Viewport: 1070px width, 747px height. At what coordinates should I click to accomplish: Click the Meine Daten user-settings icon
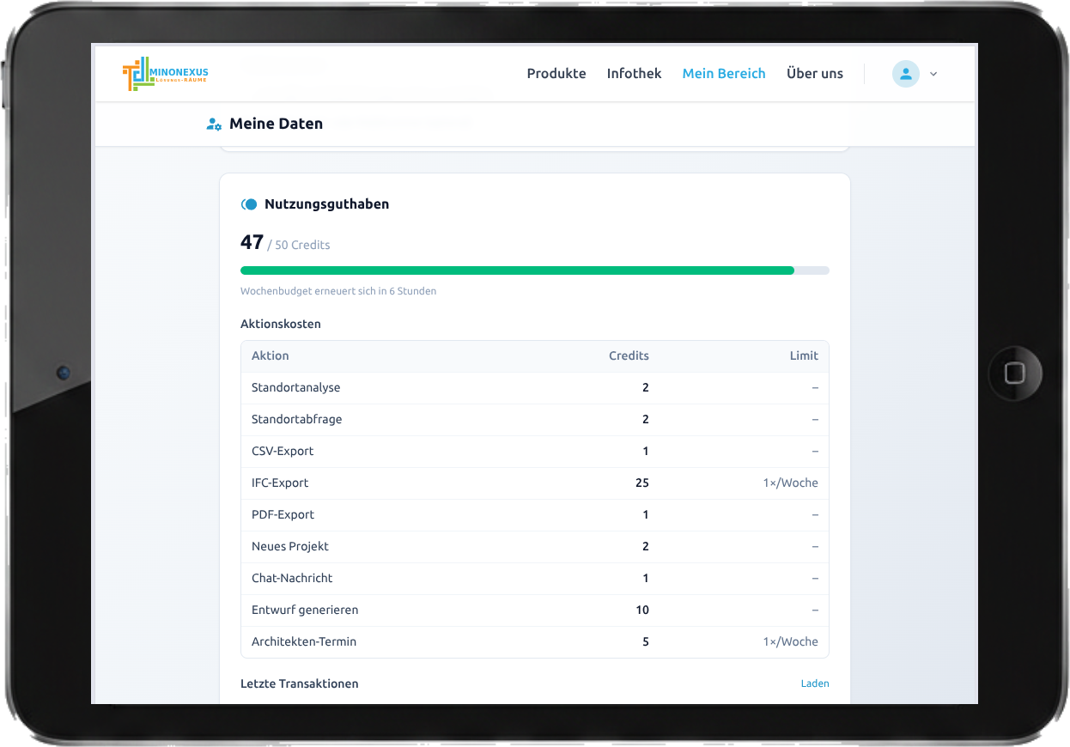point(214,125)
